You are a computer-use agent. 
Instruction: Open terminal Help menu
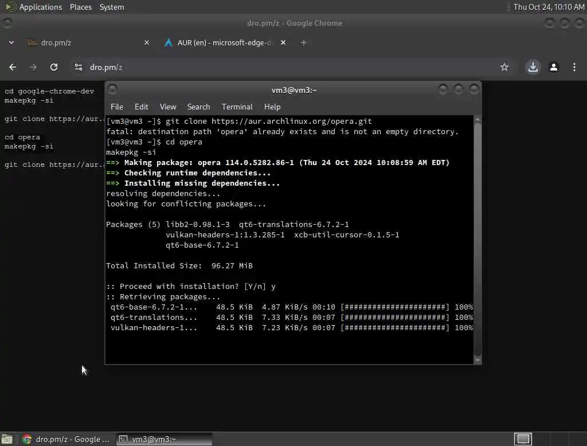272,107
